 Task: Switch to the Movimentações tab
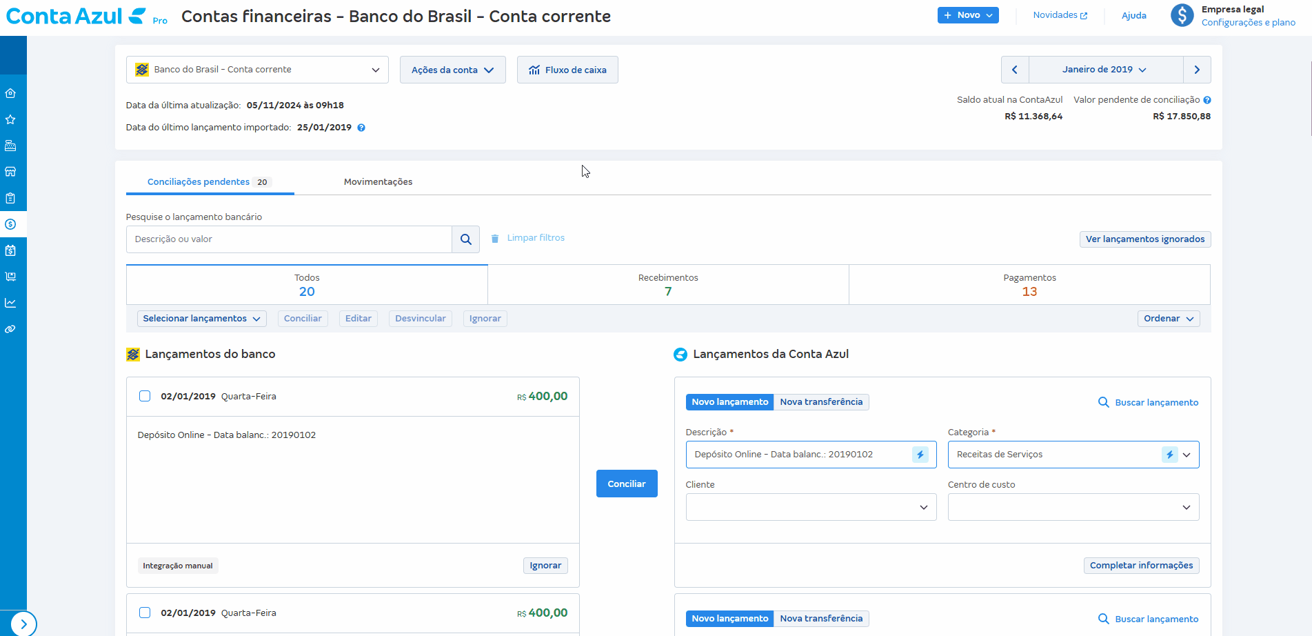point(378,181)
